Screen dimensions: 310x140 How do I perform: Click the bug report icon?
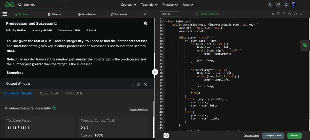tap(145, 23)
